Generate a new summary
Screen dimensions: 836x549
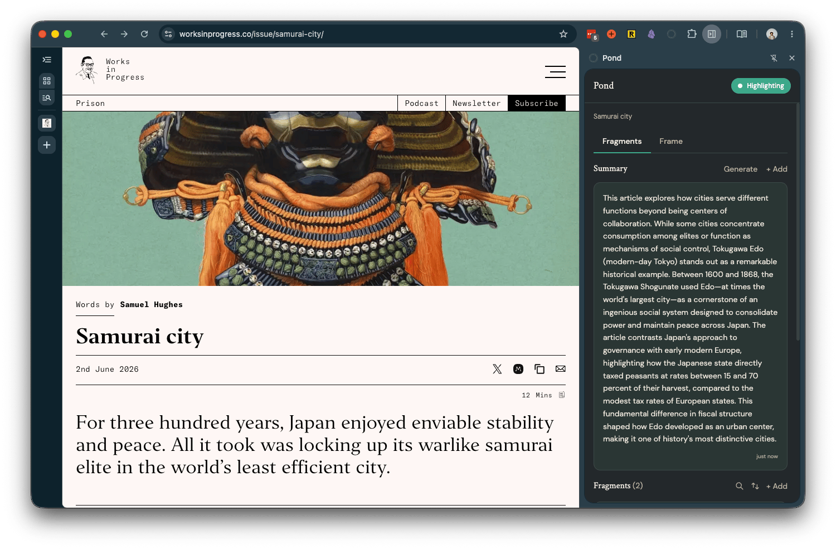(740, 169)
